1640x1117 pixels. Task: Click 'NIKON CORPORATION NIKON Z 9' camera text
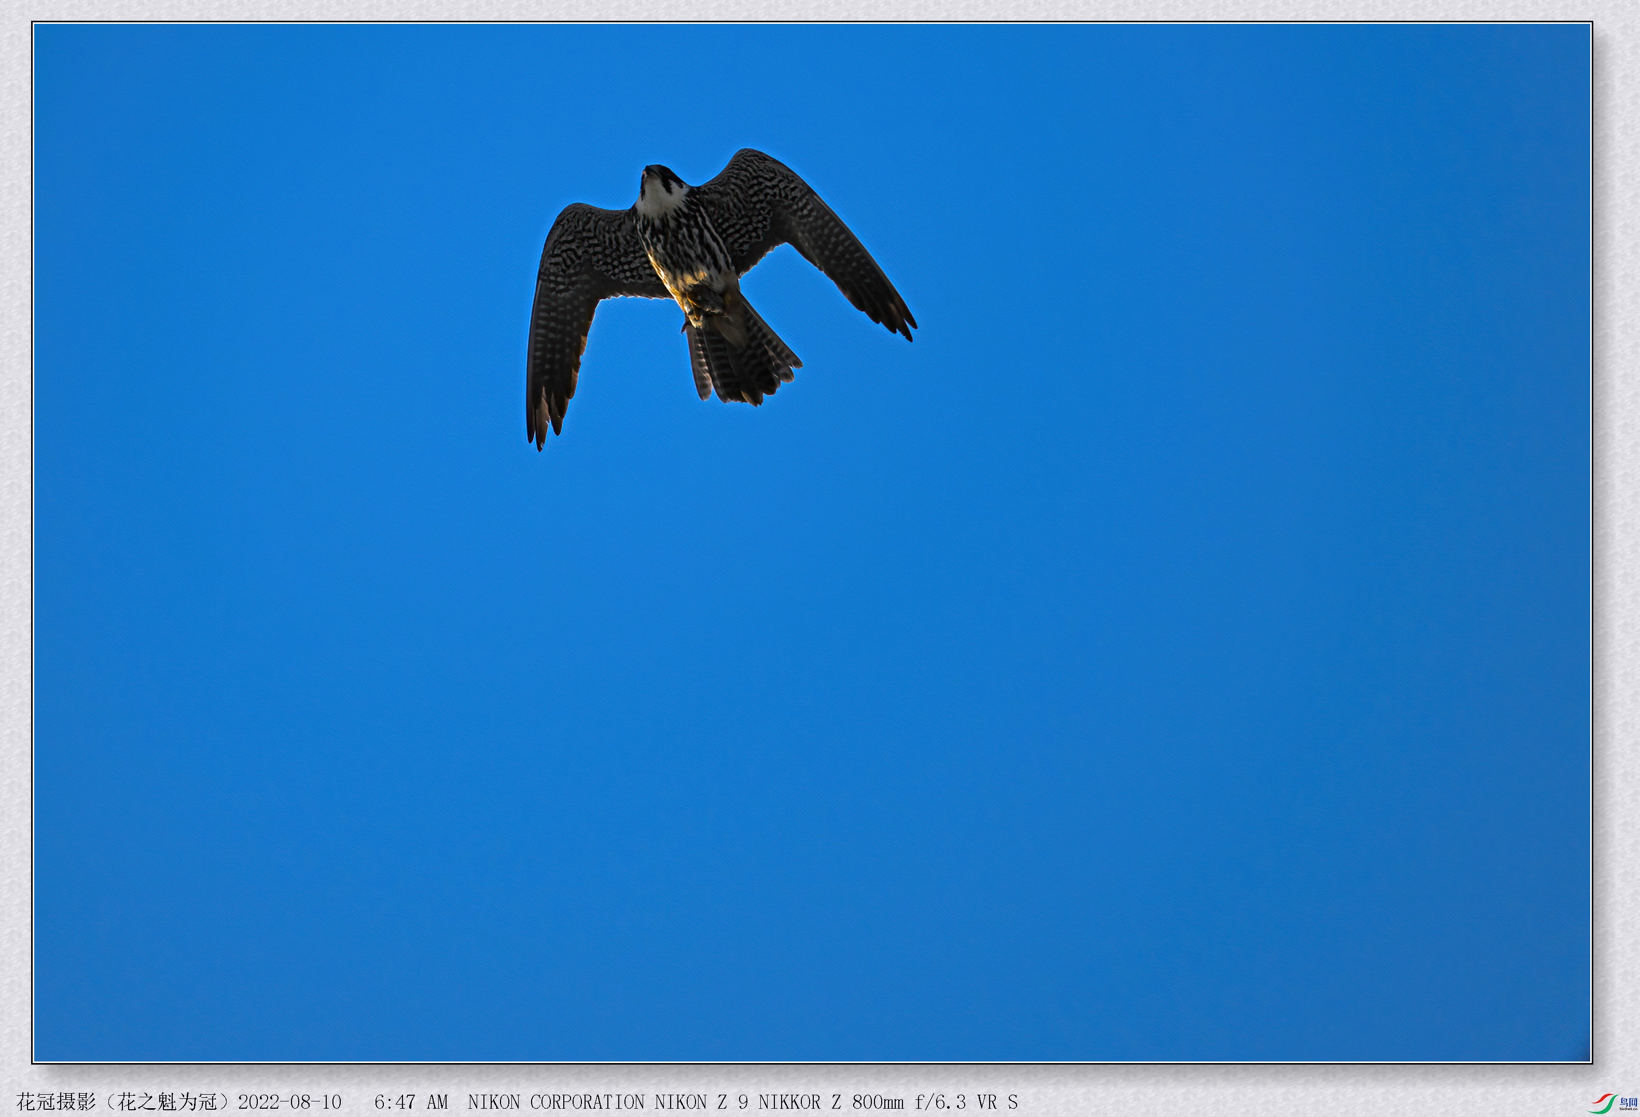(607, 1101)
